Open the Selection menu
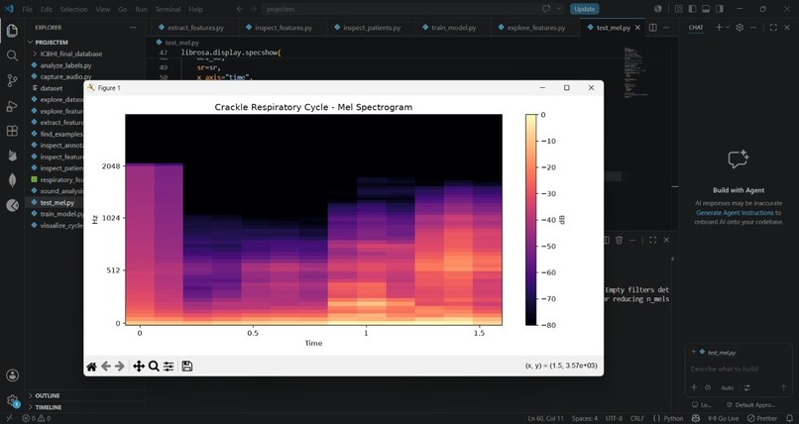Image resolution: width=799 pixels, height=424 pixels. tap(74, 9)
